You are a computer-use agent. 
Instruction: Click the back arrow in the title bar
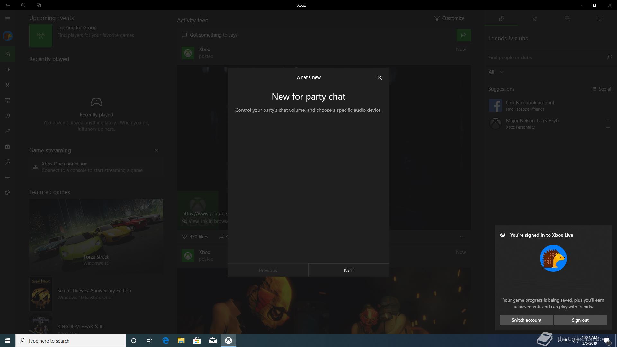click(x=8, y=5)
